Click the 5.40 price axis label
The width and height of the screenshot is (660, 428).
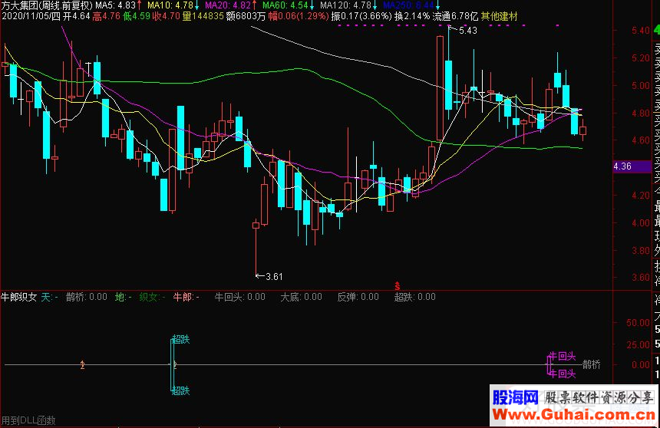point(641,31)
